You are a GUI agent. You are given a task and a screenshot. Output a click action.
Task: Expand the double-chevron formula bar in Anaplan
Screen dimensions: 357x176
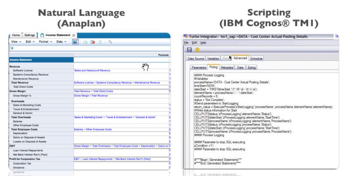(12, 48)
